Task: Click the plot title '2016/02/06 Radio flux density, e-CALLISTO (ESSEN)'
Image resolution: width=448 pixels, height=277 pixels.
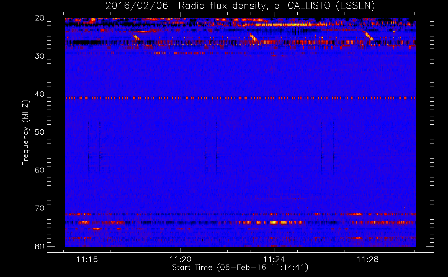Action: click(240, 6)
